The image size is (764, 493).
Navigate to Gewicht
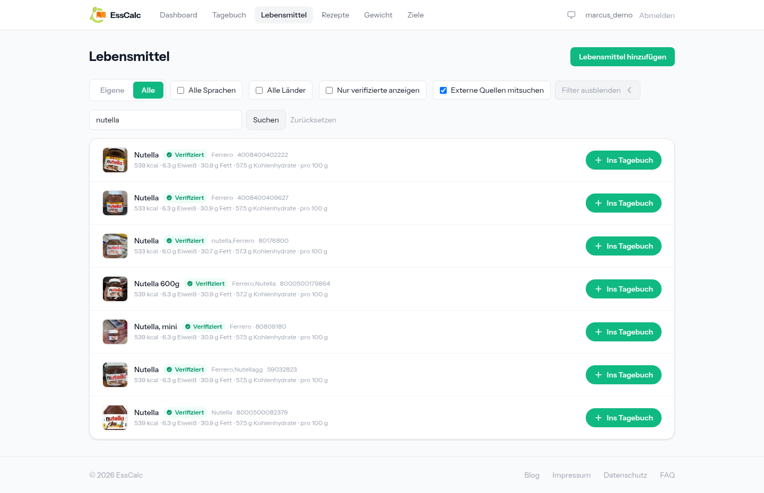tap(378, 15)
